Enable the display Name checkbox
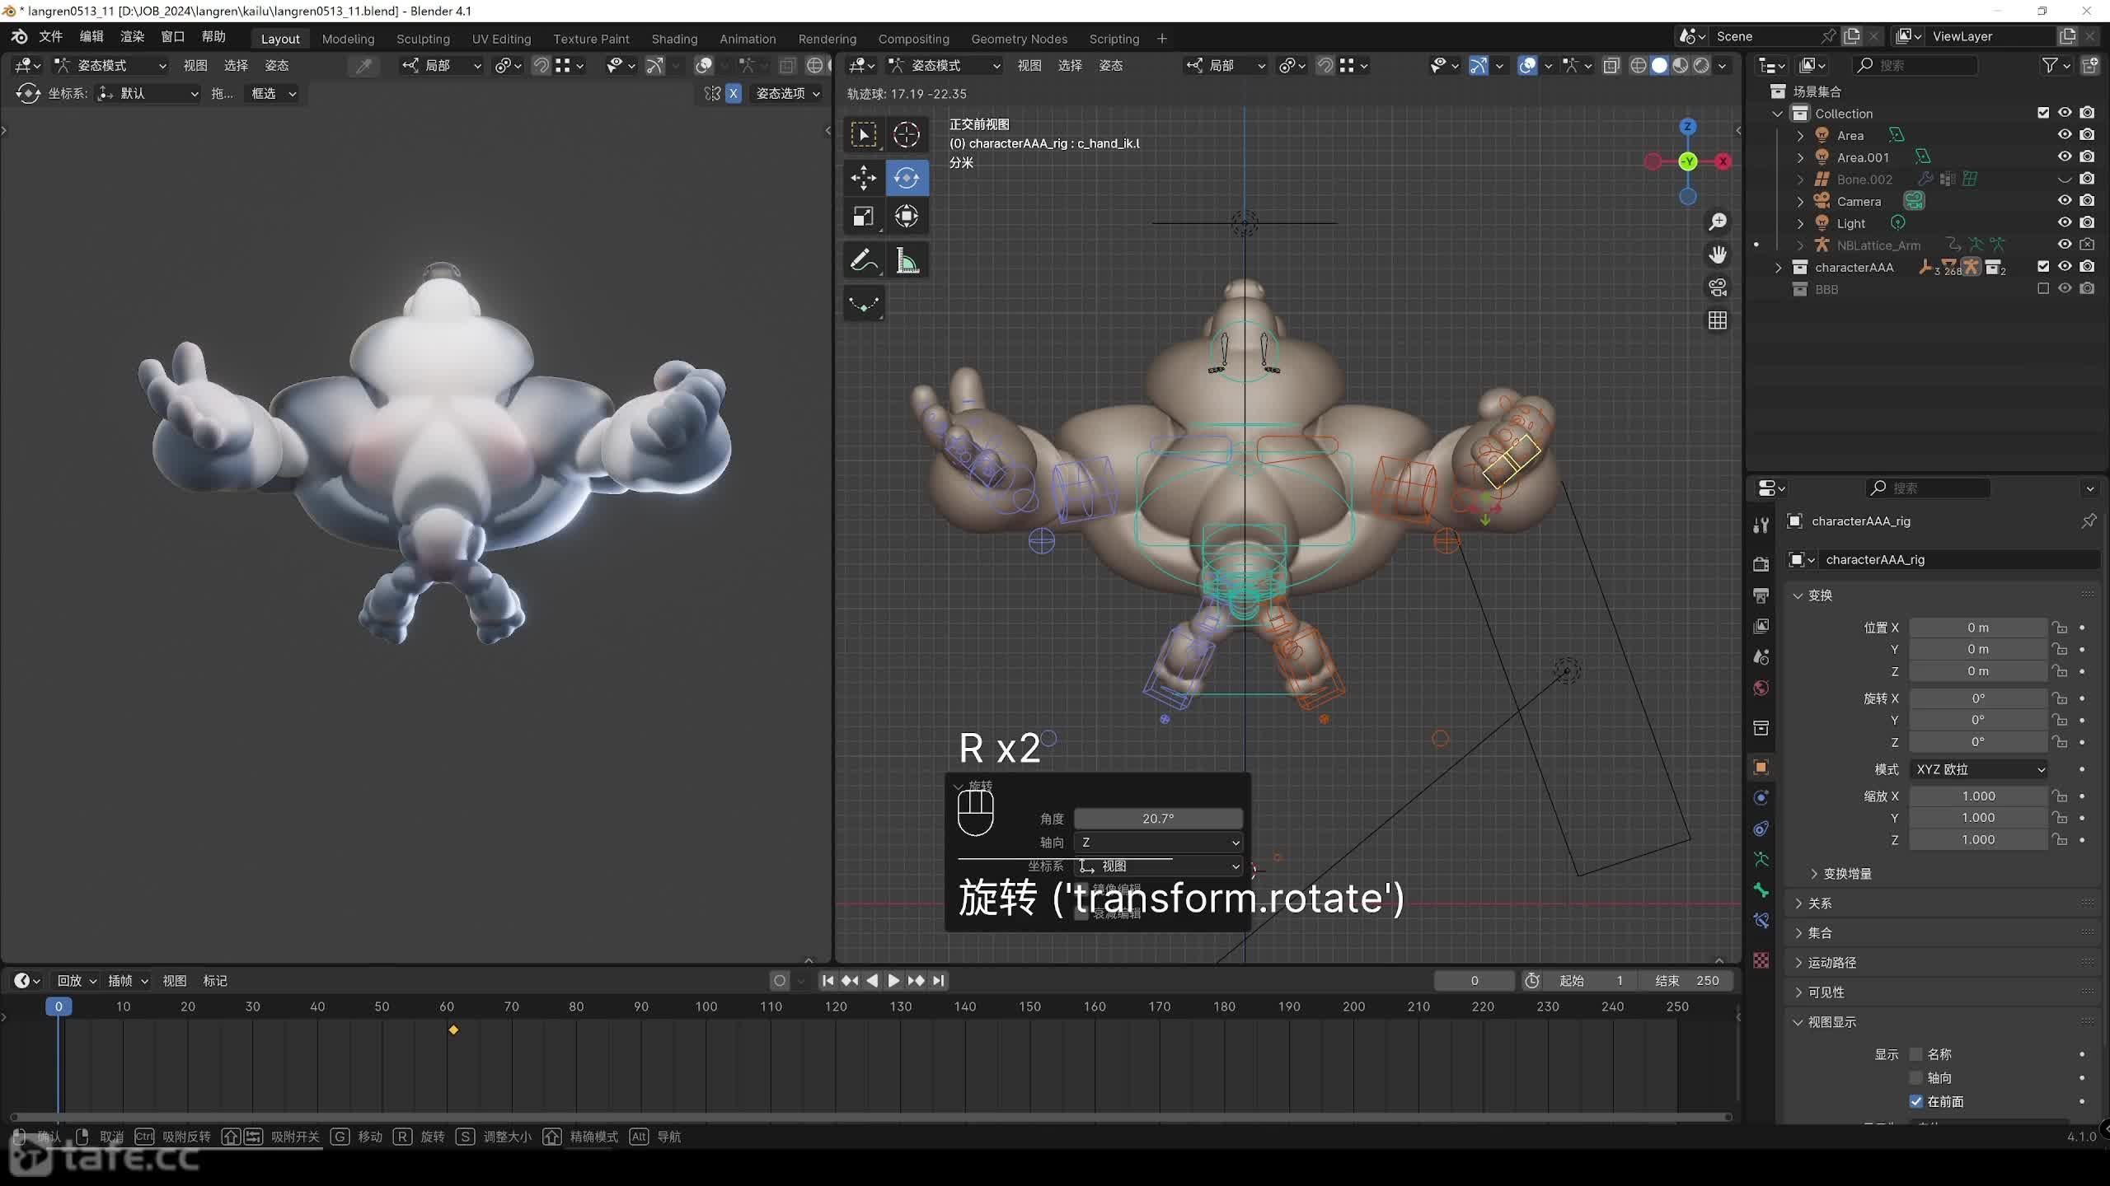Screen dimensions: 2110x1186 1916,1054
